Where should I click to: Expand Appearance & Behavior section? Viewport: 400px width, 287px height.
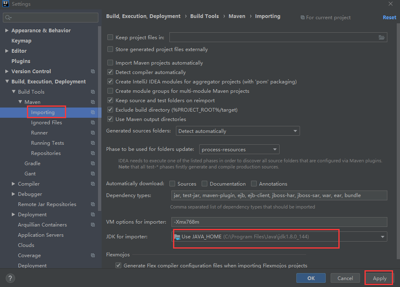click(7, 30)
